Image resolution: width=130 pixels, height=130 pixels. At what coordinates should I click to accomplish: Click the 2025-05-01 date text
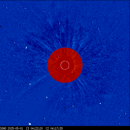pos(15,128)
